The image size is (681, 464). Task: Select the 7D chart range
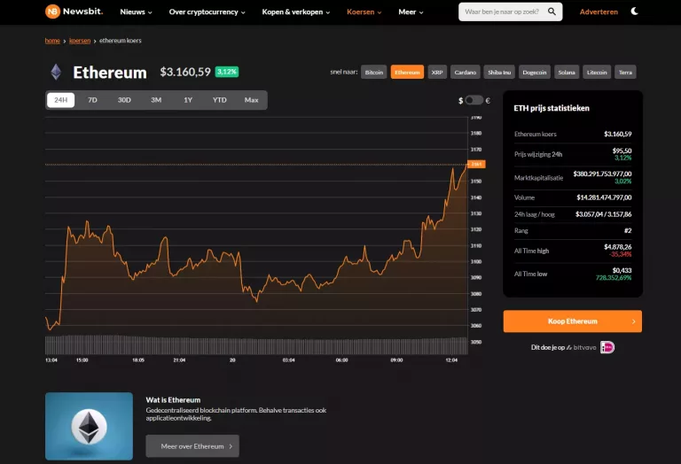pyautogui.click(x=92, y=100)
